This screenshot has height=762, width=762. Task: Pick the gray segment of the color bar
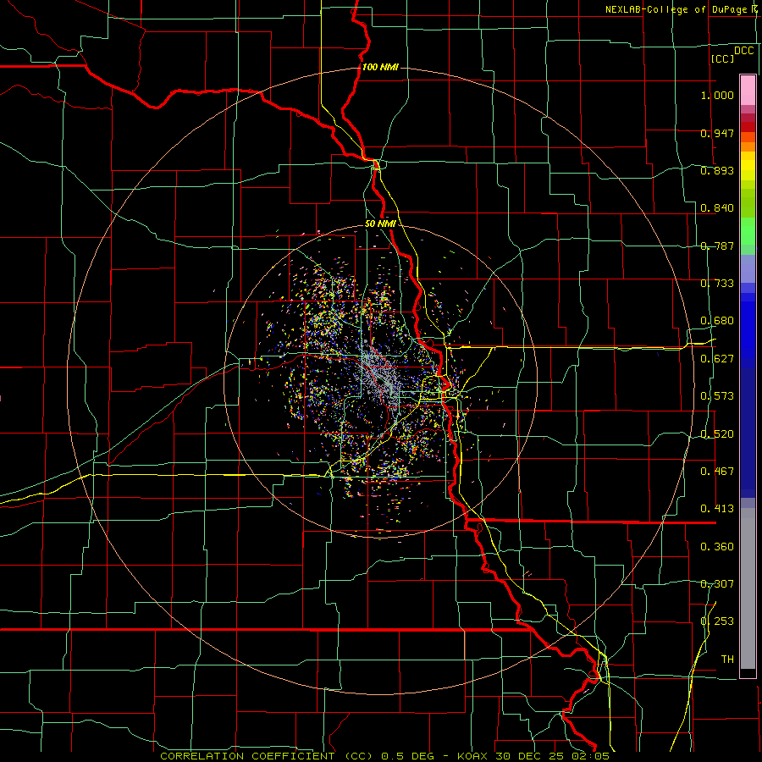point(748,588)
